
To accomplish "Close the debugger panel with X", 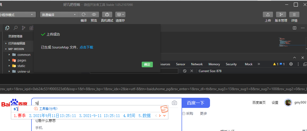I will [303, 58].
